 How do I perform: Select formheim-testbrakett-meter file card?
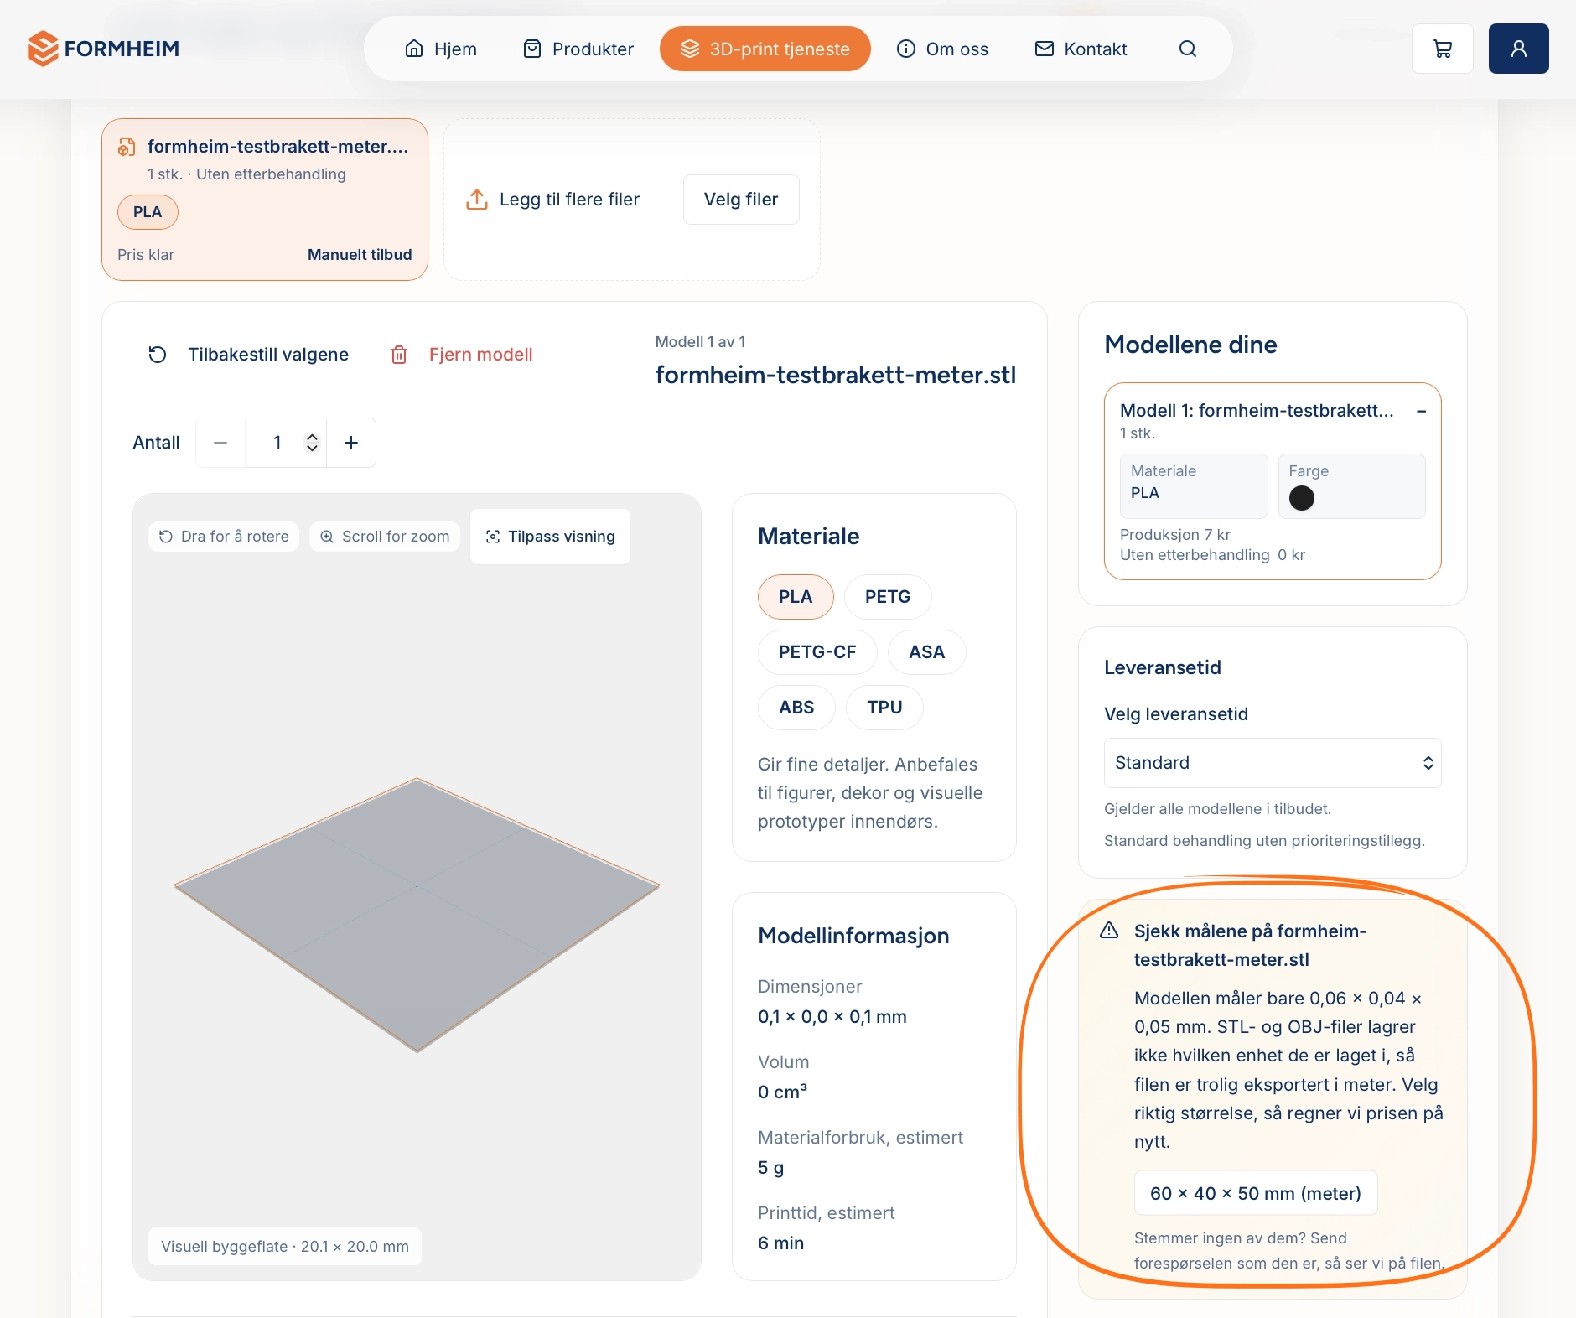pyautogui.click(x=265, y=200)
